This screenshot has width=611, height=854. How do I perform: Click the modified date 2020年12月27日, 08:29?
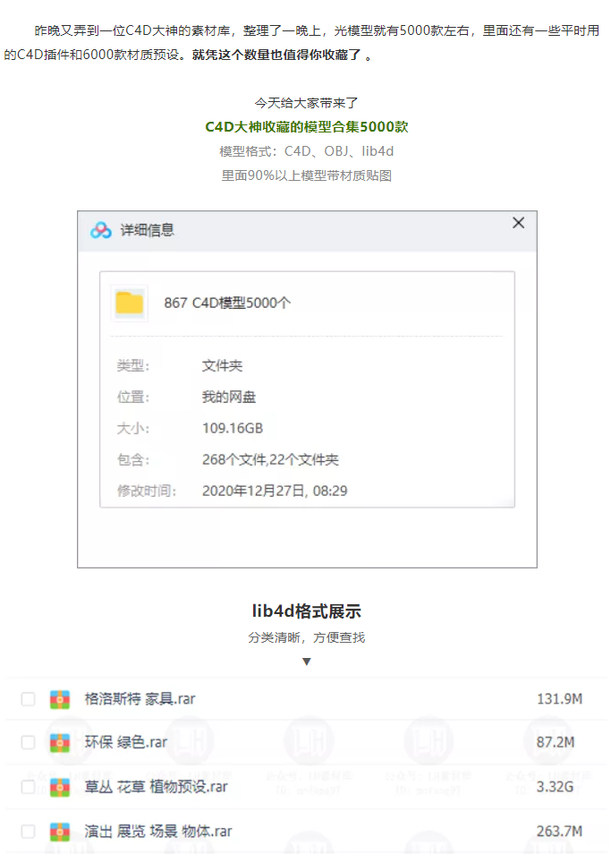click(275, 491)
